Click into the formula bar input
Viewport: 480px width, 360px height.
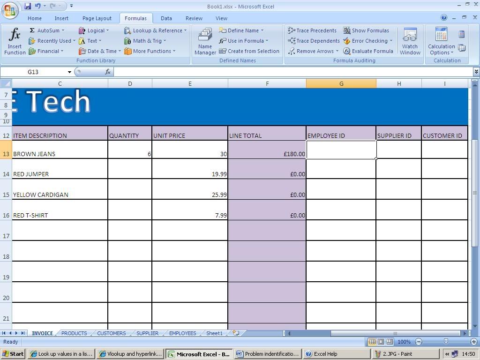pyautogui.click(x=293, y=72)
